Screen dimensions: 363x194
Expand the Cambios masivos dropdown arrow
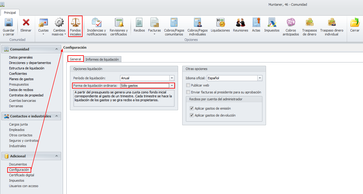(x=65, y=34)
